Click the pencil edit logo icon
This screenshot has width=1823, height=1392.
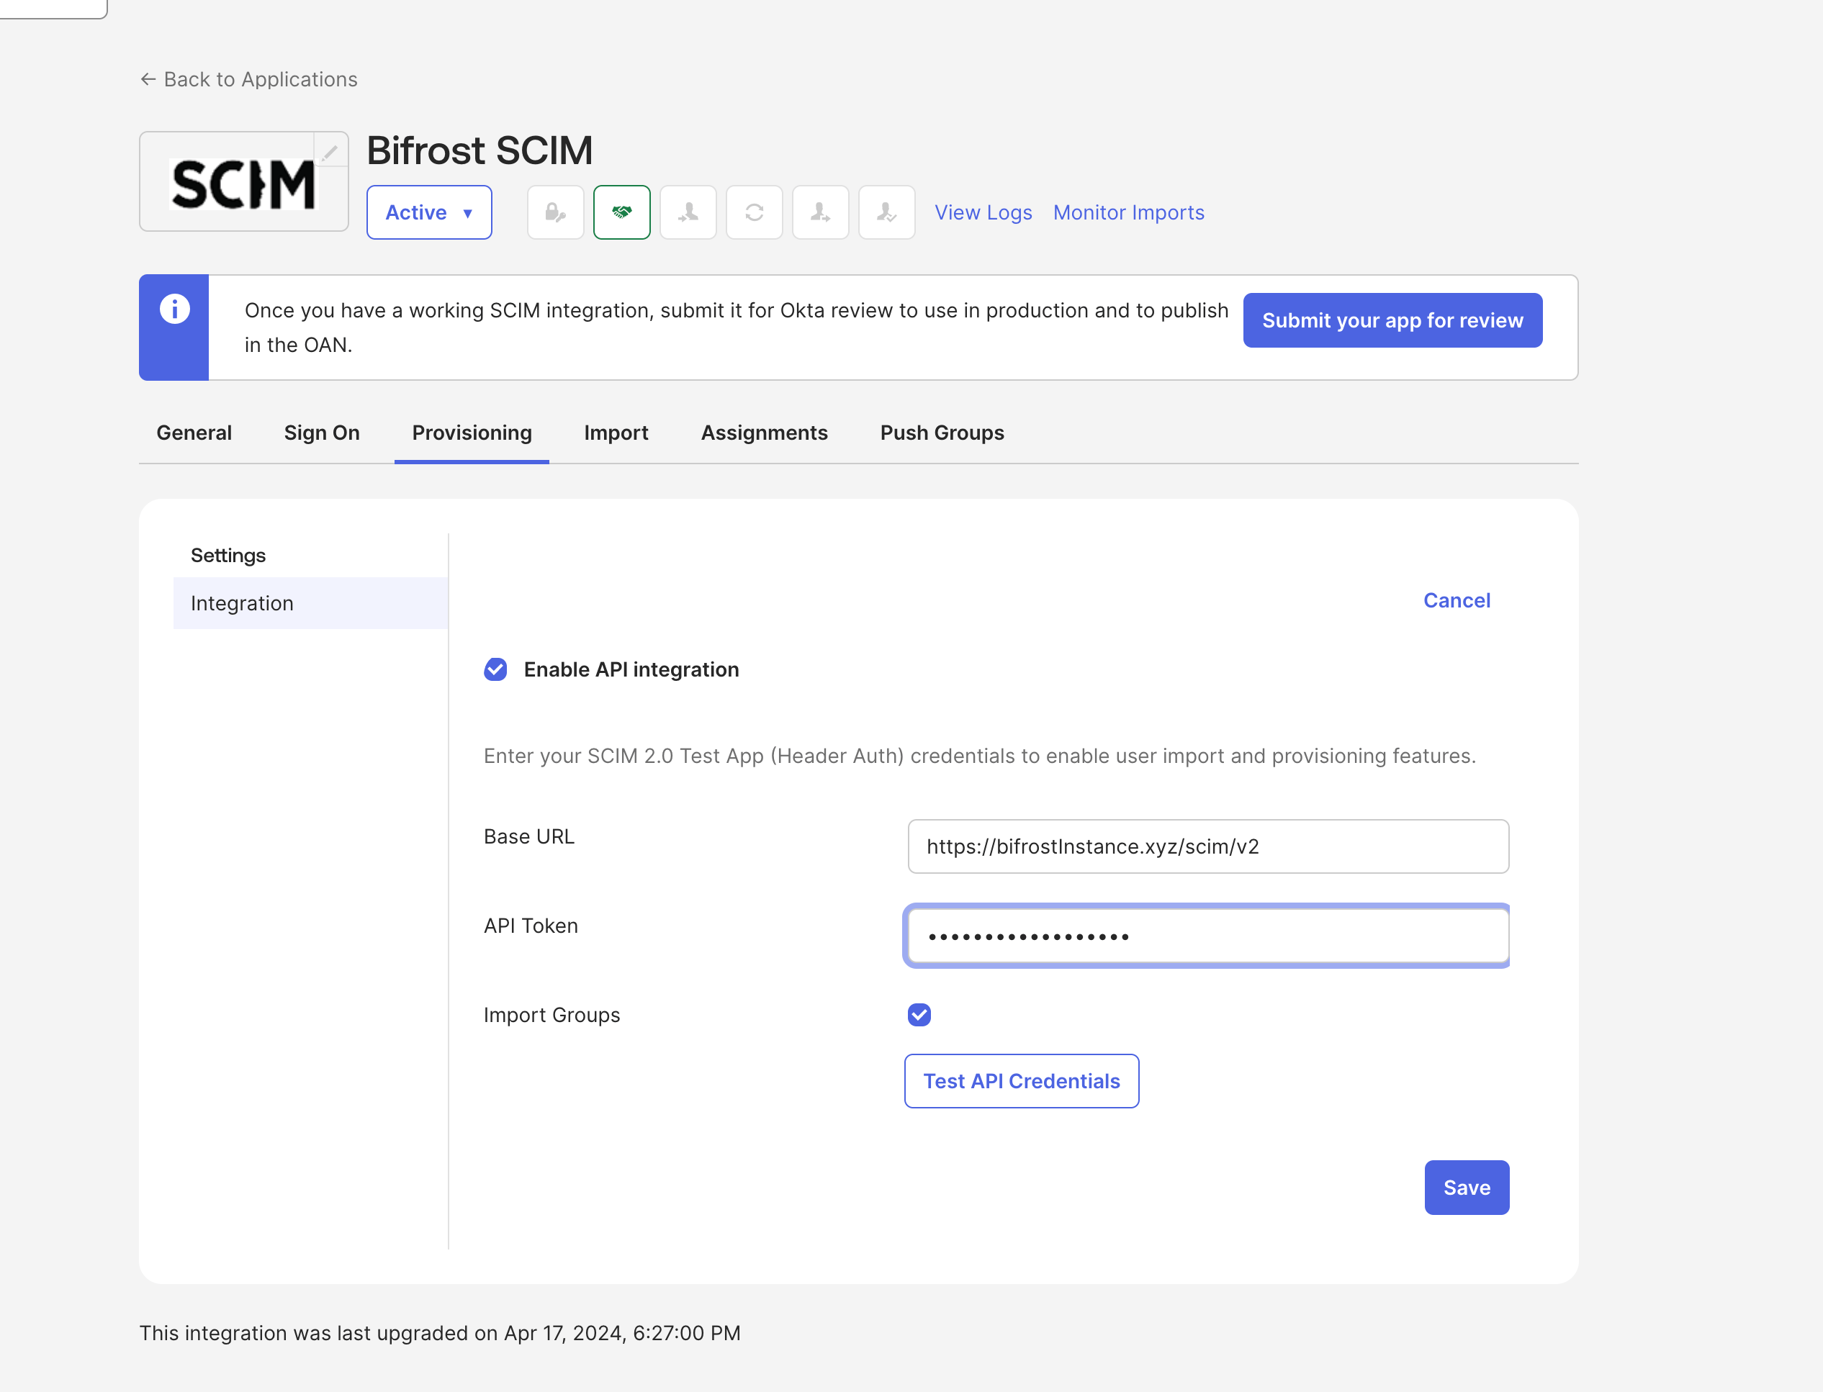pyautogui.click(x=330, y=152)
